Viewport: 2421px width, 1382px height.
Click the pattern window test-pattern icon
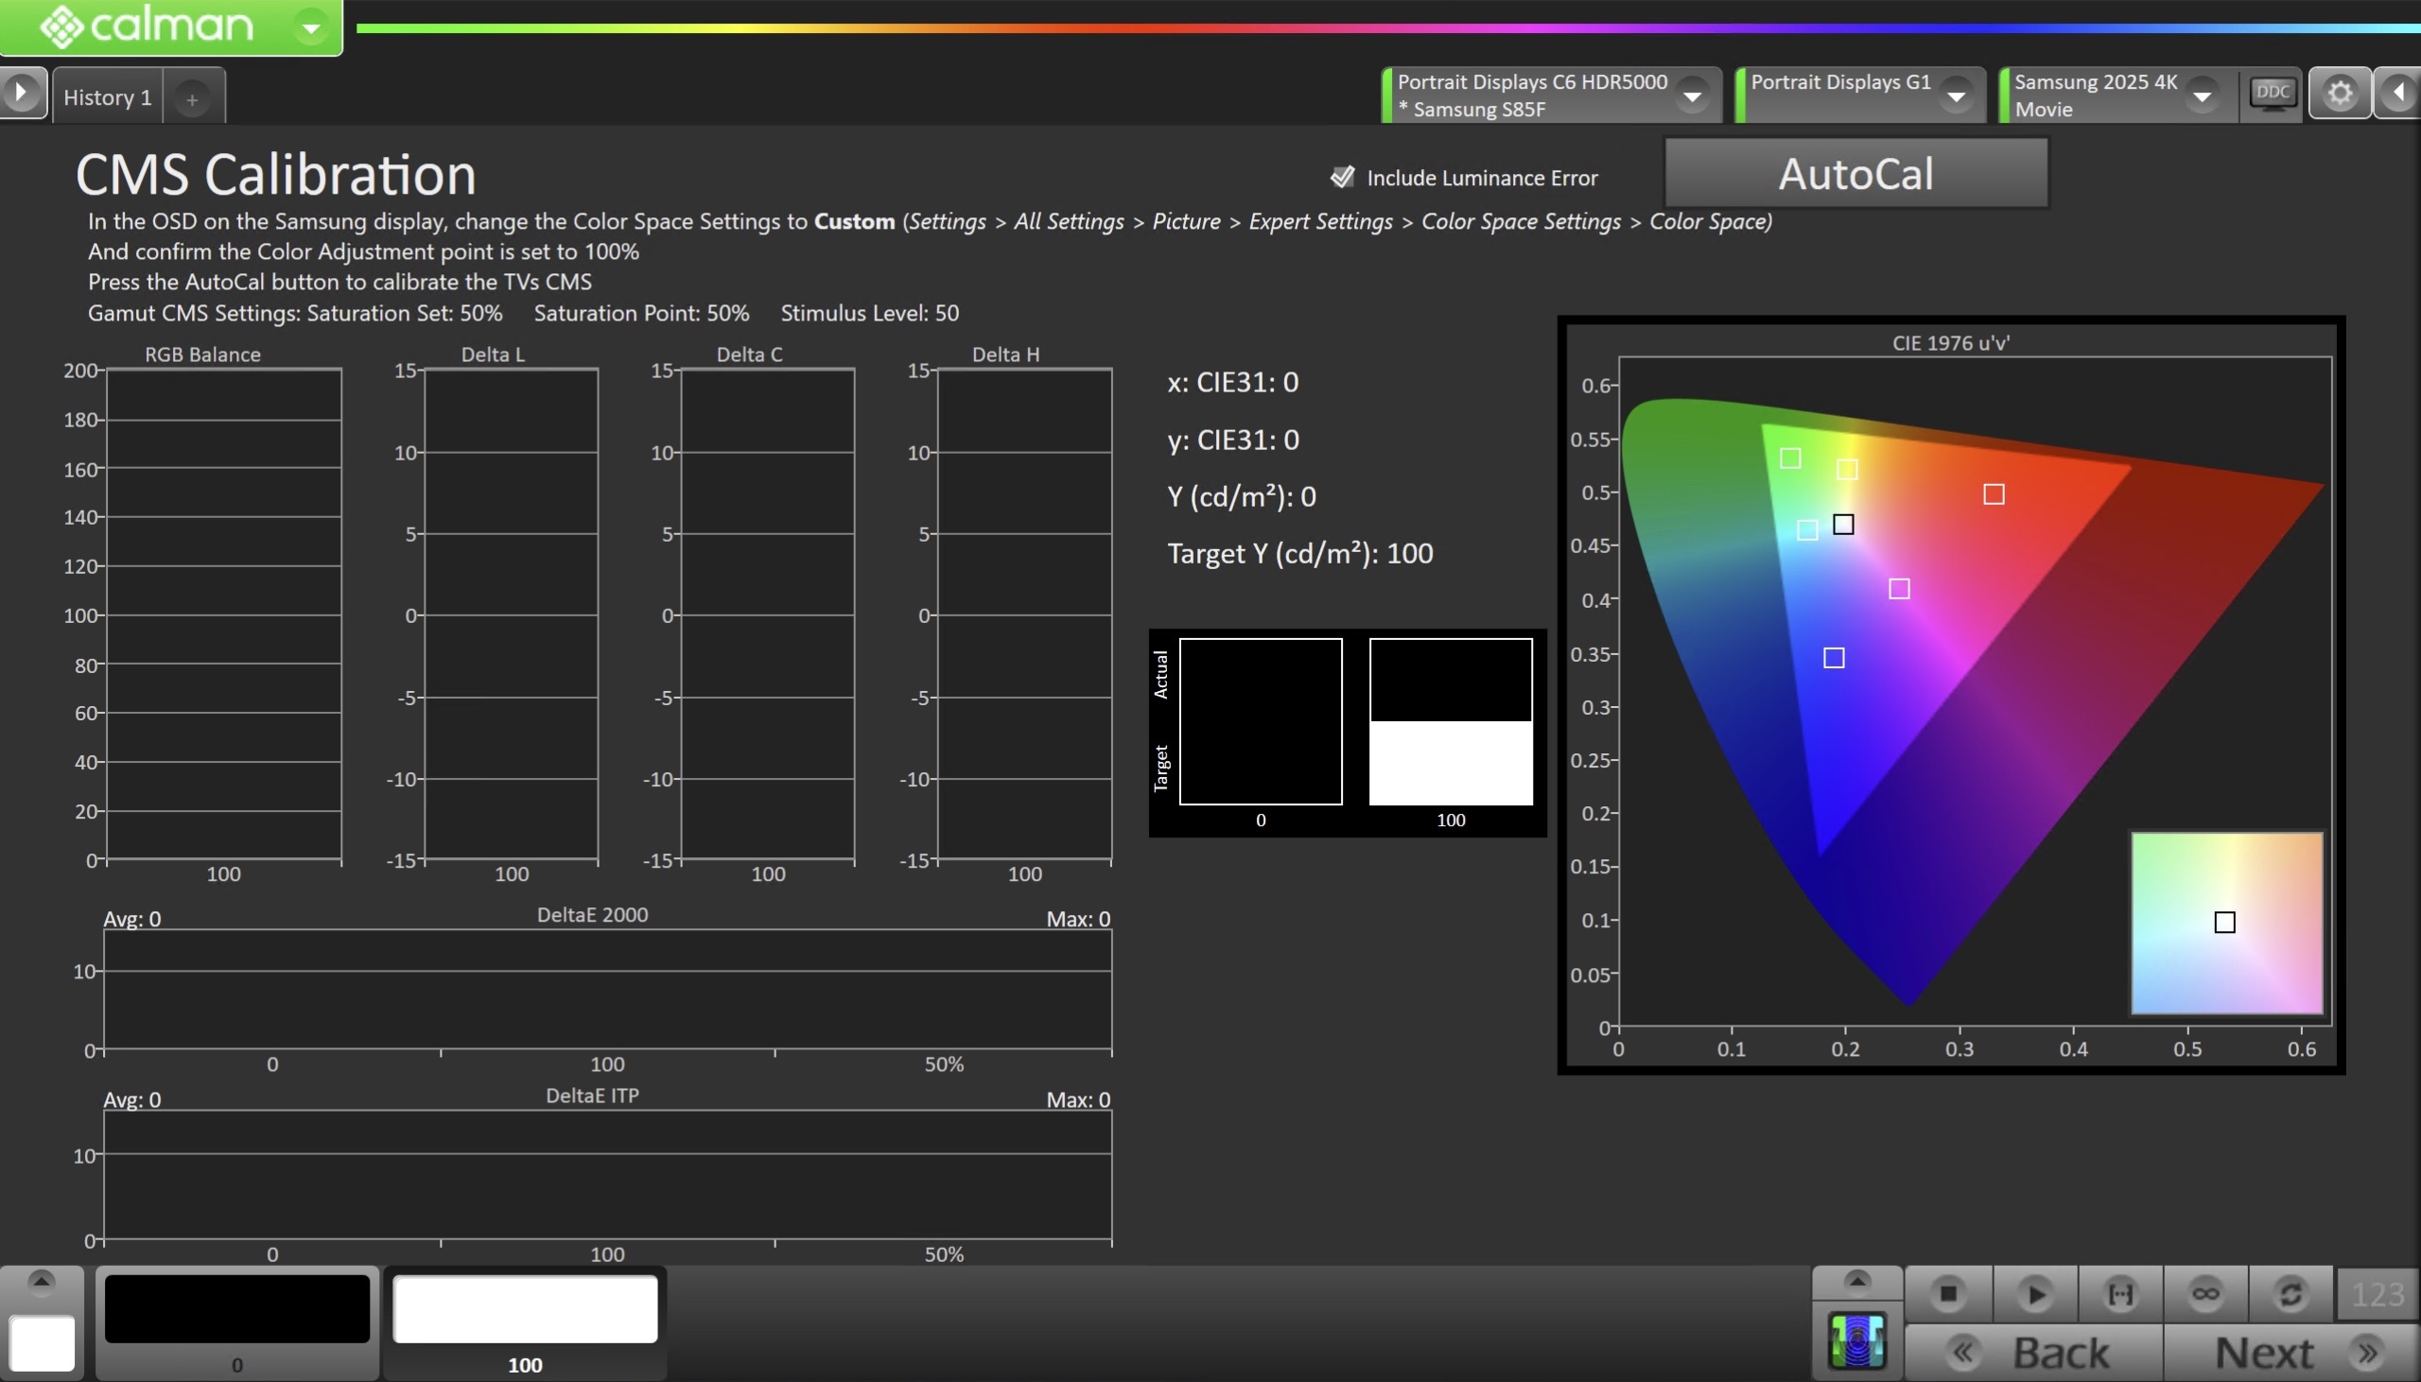[x=1856, y=1341]
